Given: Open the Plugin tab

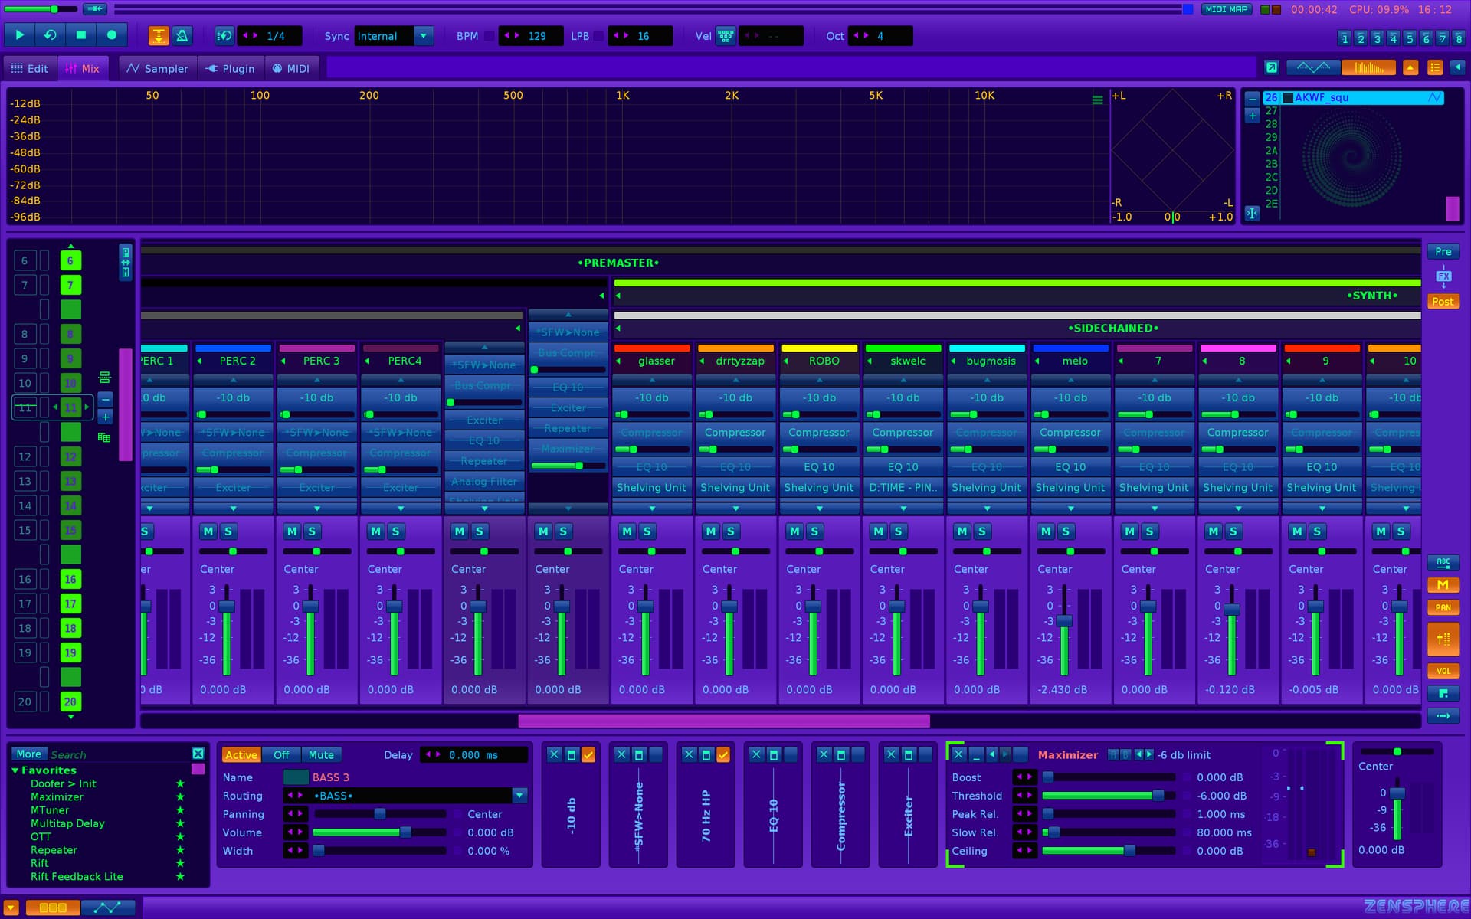Looking at the screenshot, I should 231,68.
